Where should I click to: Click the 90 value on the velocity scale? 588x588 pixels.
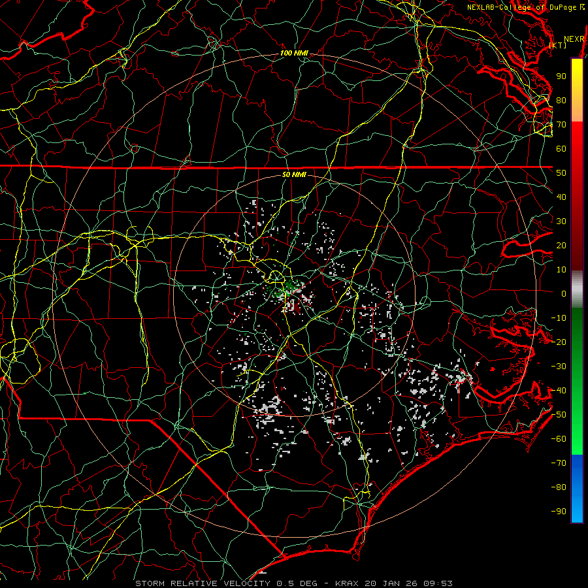coord(561,76)
